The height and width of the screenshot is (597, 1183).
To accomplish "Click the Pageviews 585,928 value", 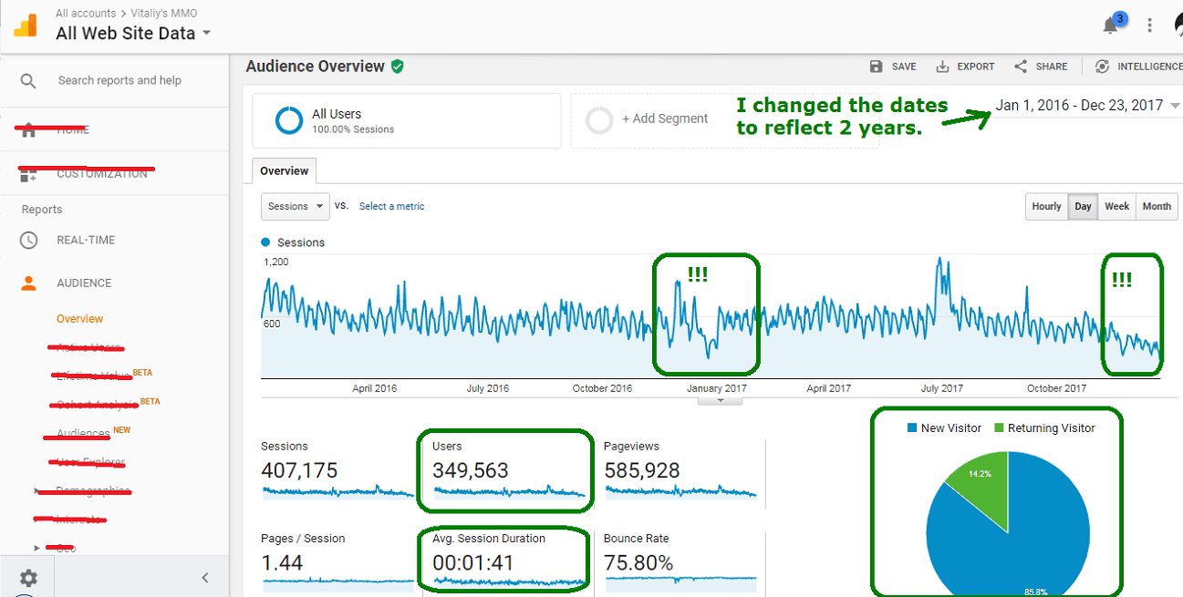I will pyautogui.click(x=642, y=471).
